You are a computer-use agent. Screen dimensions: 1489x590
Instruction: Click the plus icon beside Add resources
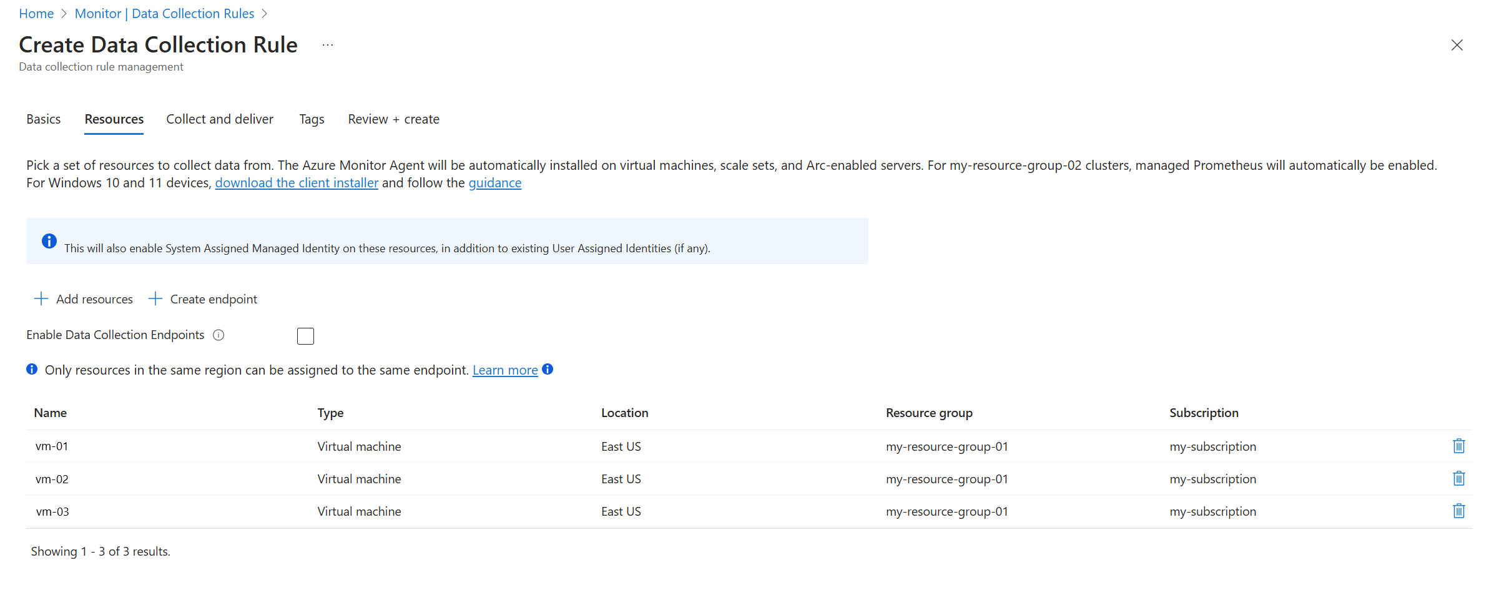41,298
